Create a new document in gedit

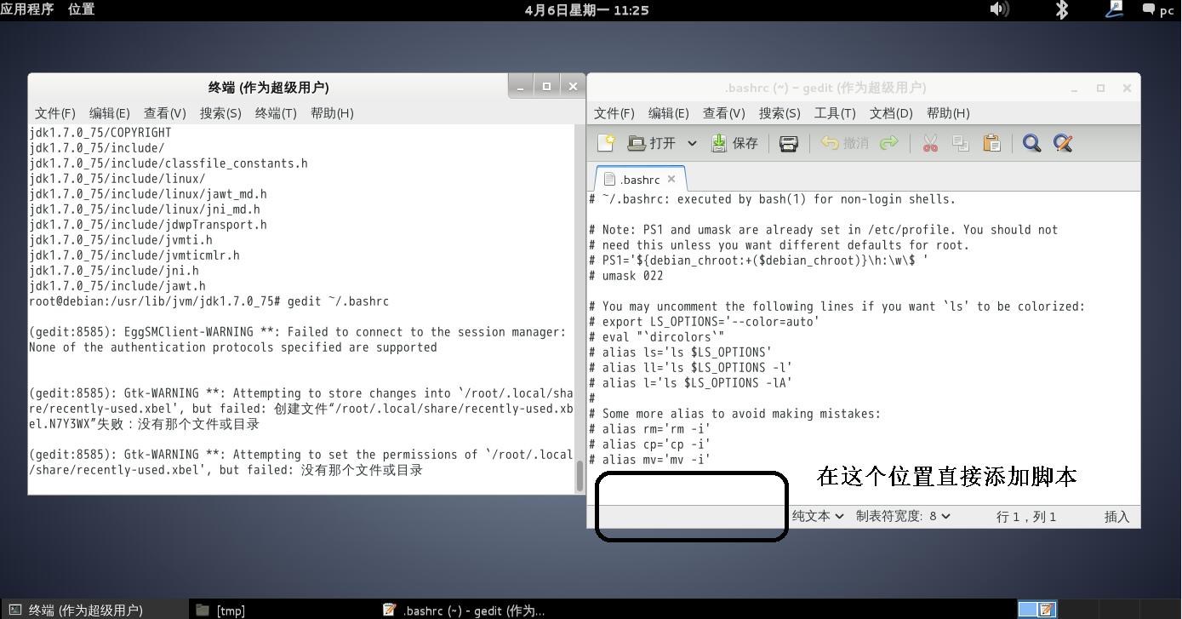click(606, 143)
